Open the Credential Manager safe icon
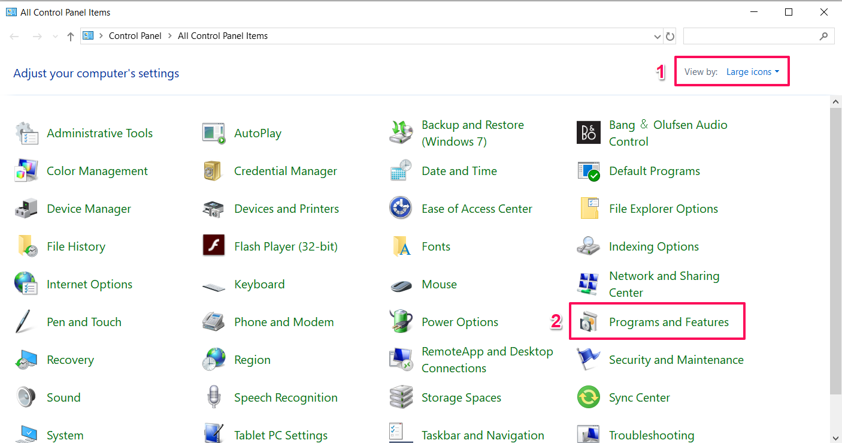 [213, 171]
